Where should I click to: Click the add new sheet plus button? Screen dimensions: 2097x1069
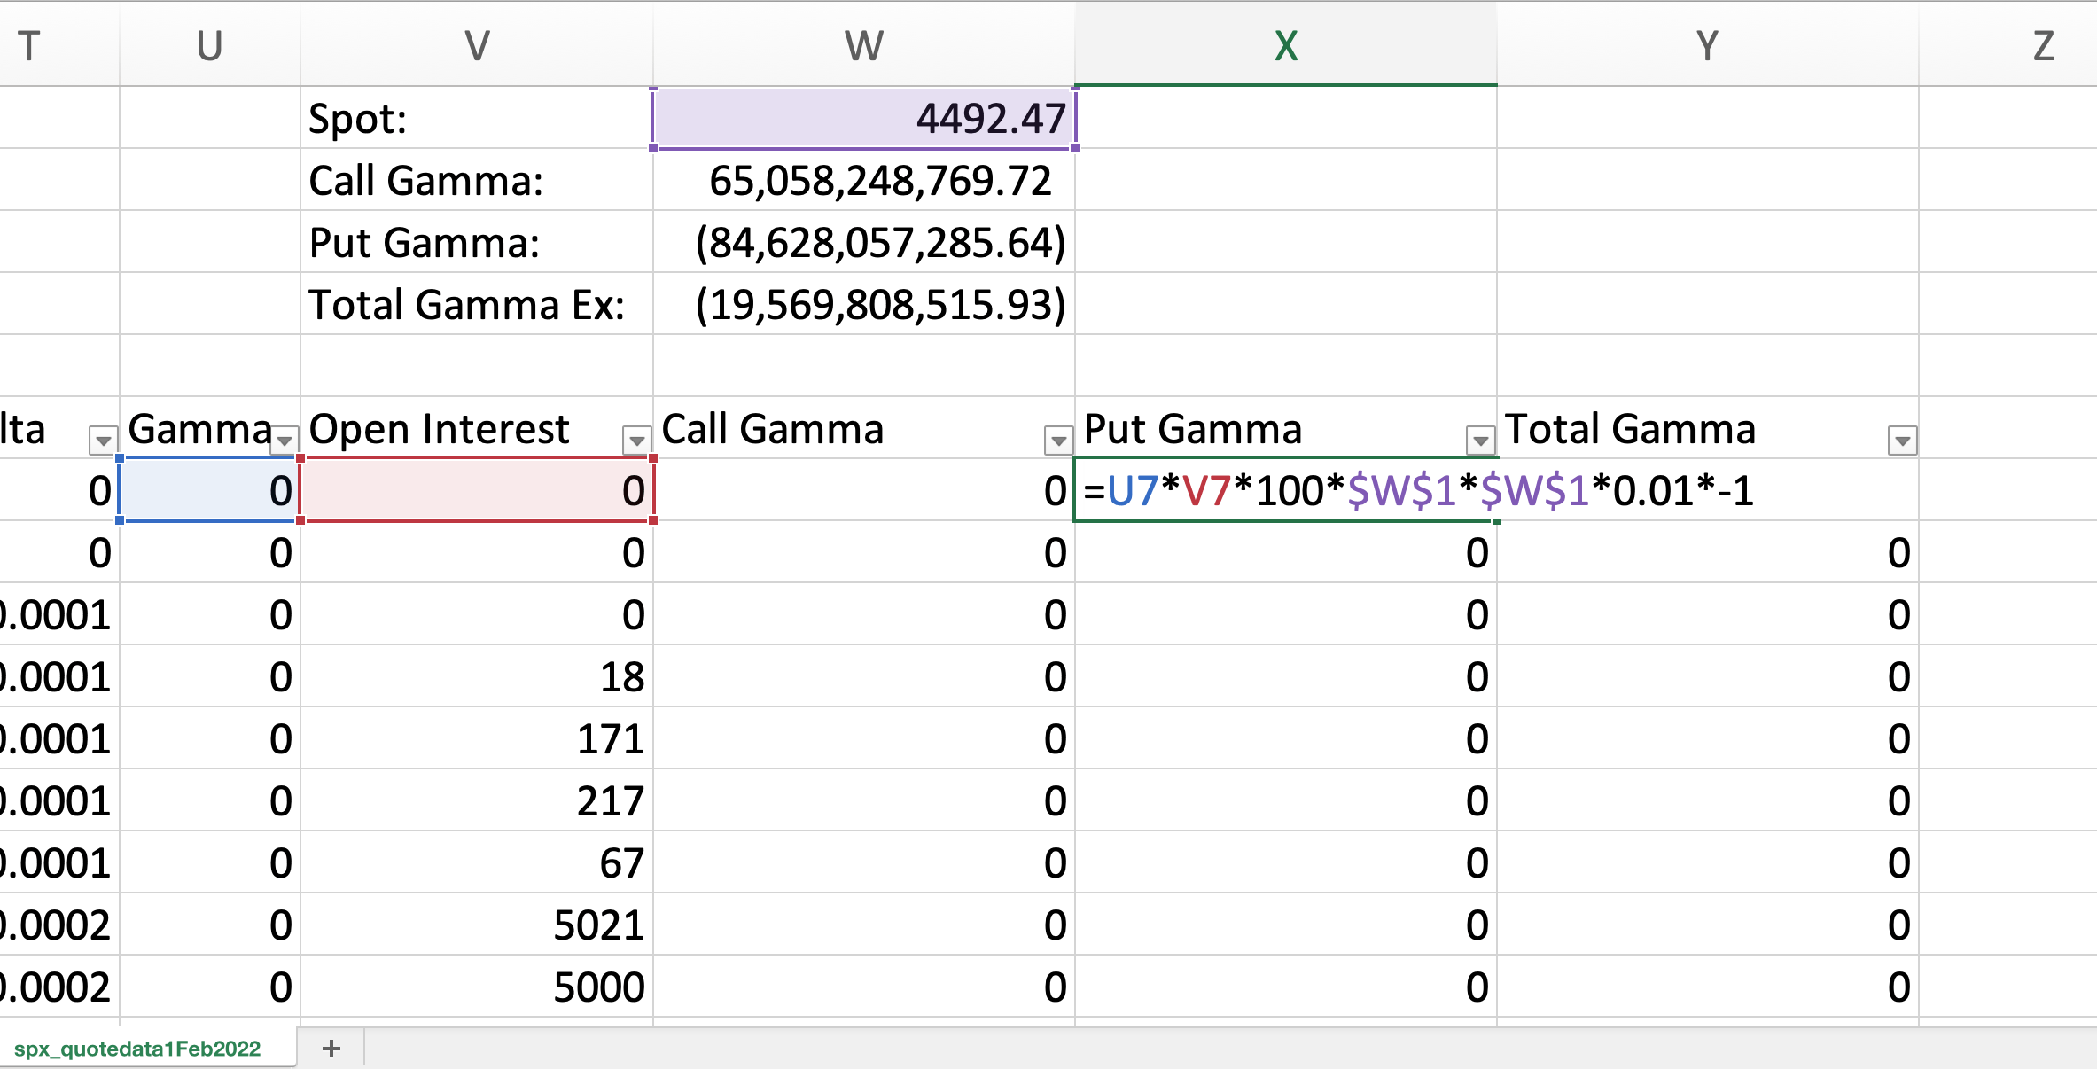[x=331, y=1049]
